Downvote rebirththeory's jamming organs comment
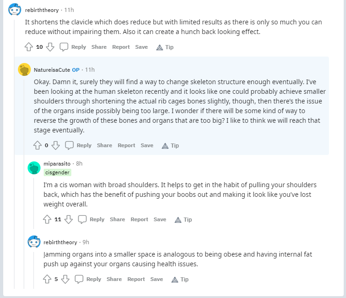The height and width of the screenshot is (298, 346). [x=65, y=279]
